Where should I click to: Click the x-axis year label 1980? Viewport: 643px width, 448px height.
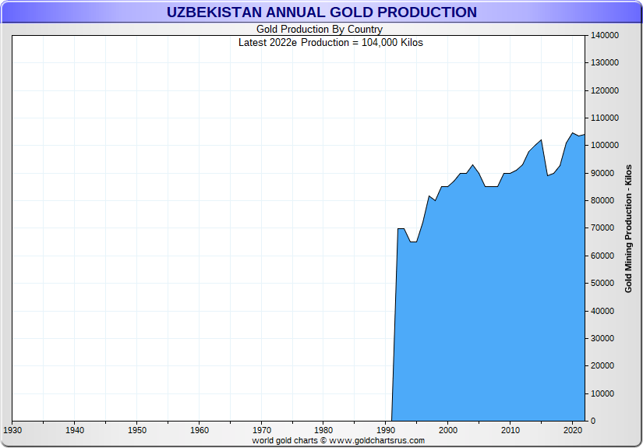click(x=323, y=430)
